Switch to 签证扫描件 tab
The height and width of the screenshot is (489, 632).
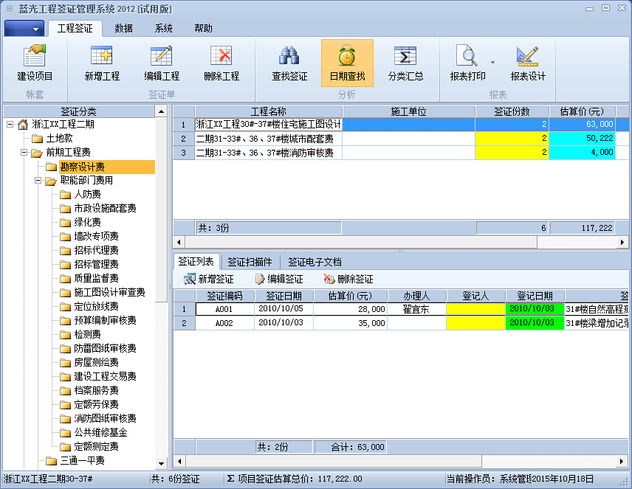(x=250, y=262)
